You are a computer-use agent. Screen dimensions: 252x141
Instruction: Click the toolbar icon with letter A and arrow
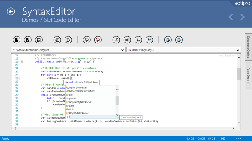pyautogui.click(x=150, y=40)
